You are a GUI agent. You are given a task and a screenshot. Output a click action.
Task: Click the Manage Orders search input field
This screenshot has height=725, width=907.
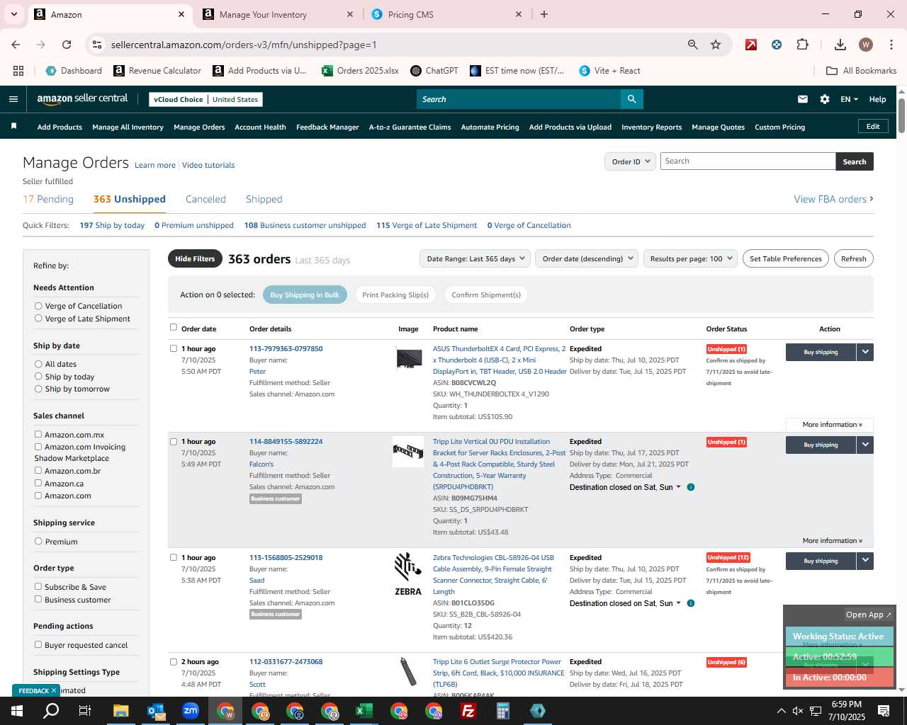(x=748, y=161)
